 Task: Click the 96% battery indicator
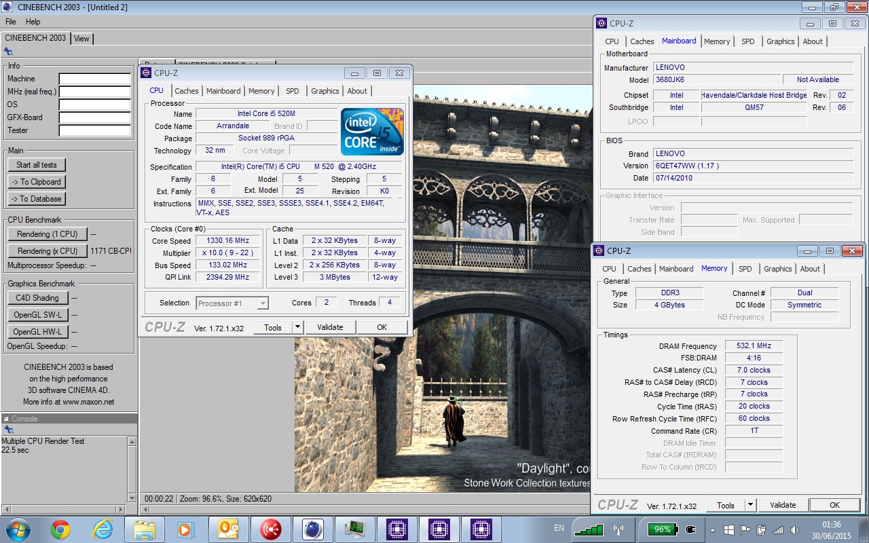663,529
